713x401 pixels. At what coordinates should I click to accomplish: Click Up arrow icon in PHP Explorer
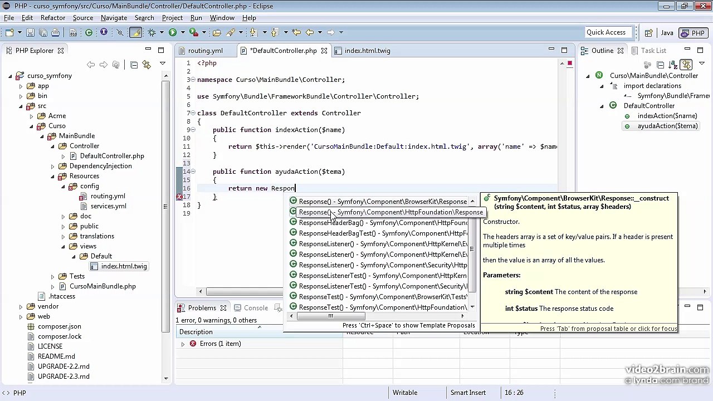tap(116, 65)
